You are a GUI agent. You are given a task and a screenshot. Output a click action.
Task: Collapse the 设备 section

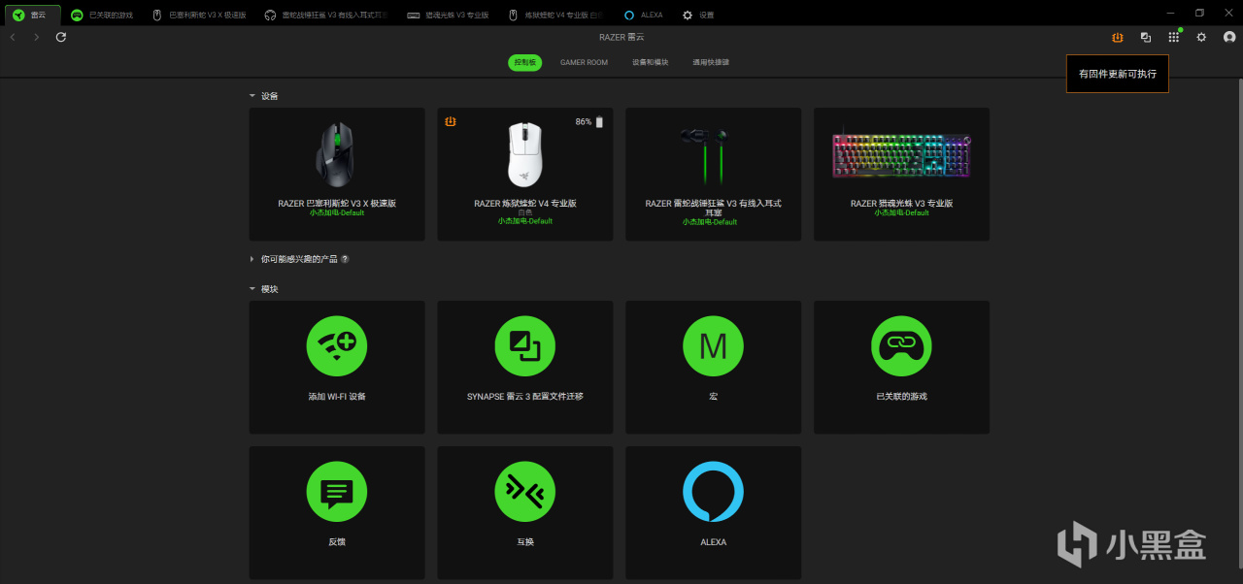[x=252, y=96]
